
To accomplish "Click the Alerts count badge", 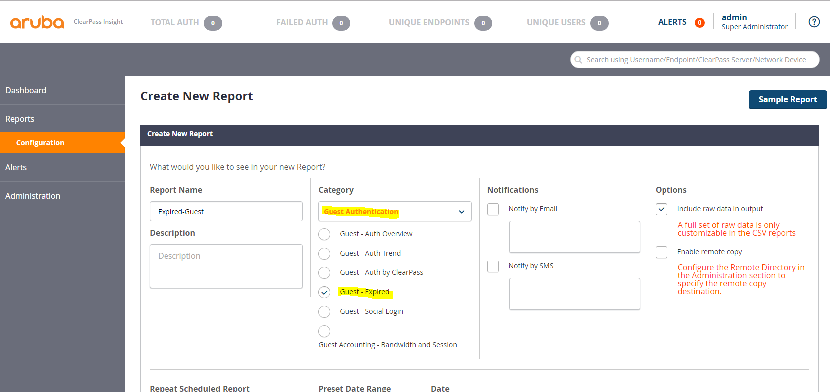I will pyautogui.click(x=700, y=23).
